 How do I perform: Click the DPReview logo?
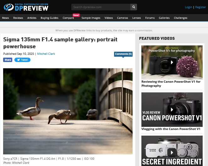pyautogui.click(x=26, y=7)
